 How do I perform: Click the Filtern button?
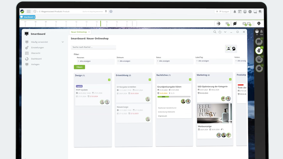click(x=80, y=67)
